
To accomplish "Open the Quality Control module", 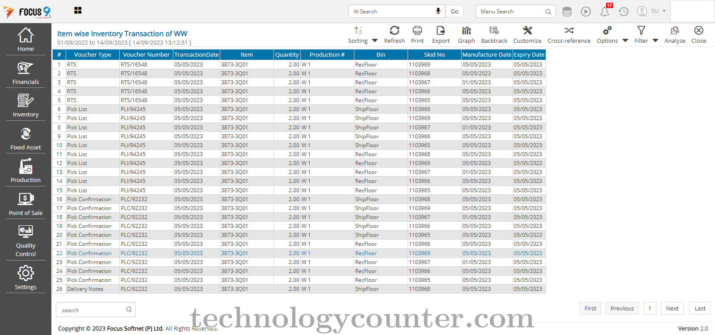I will coord(25,241).
